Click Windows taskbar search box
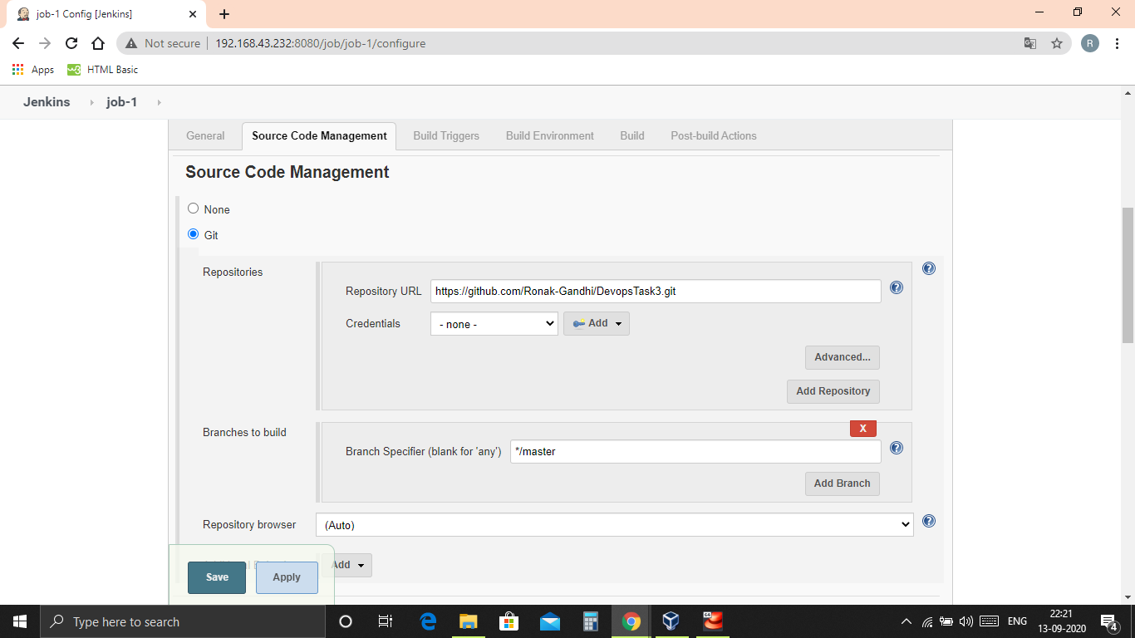The width and height of the screenshot is (1135, 638). point(183,621)
